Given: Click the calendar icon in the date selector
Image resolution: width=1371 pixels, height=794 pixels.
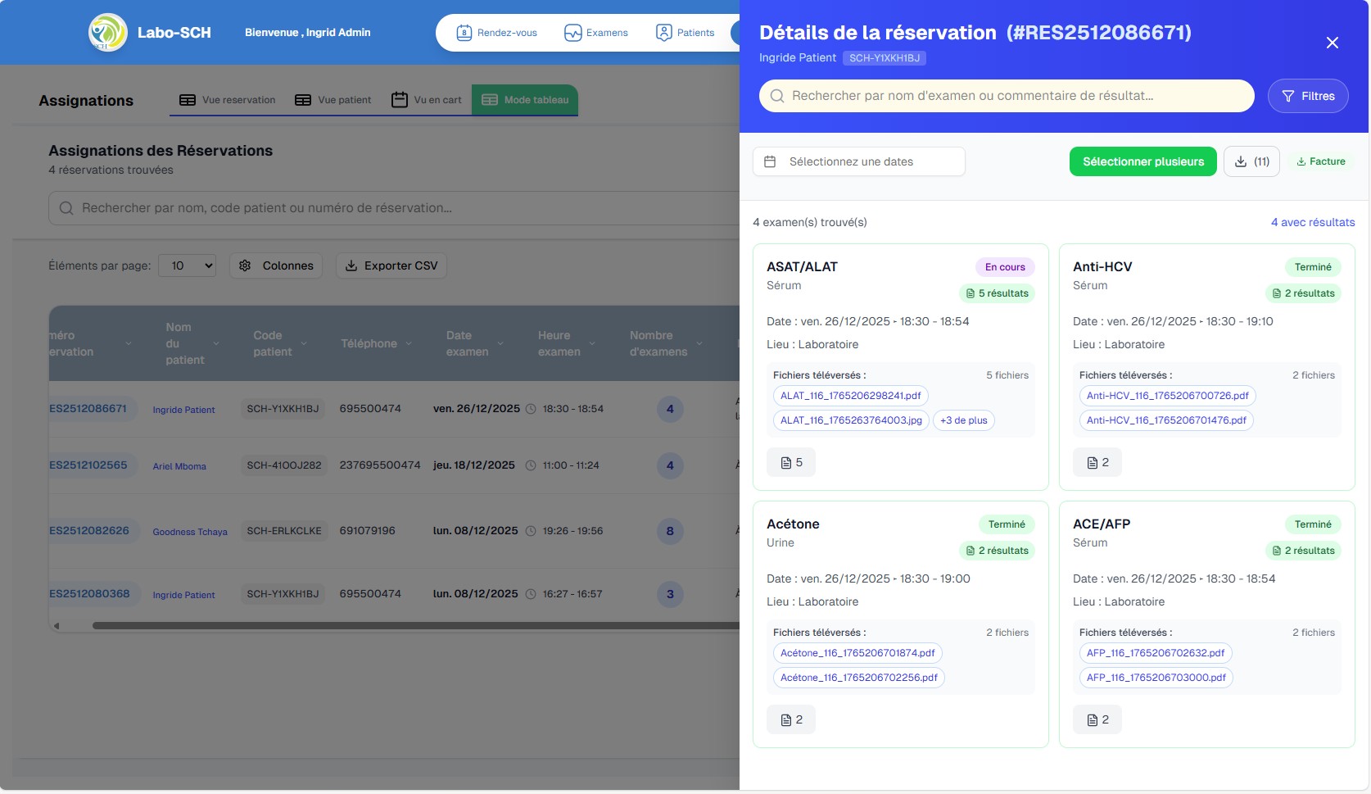Looking at the screenshot, I should coord(771,161).
